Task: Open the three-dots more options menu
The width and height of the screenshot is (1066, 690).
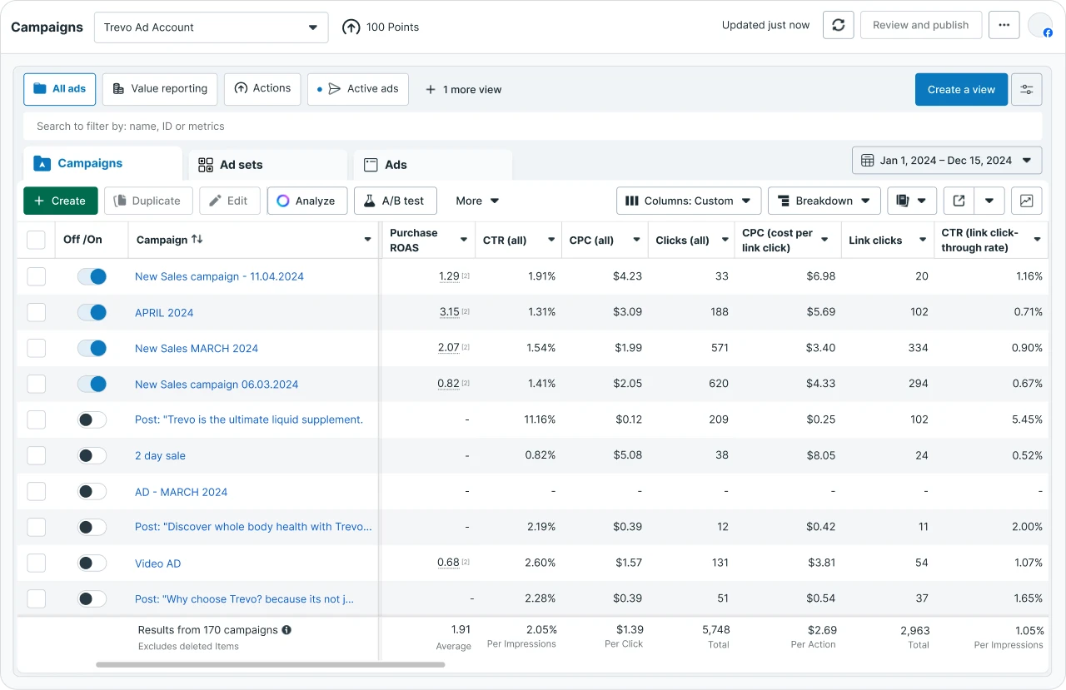Action: pos(1004,25)
